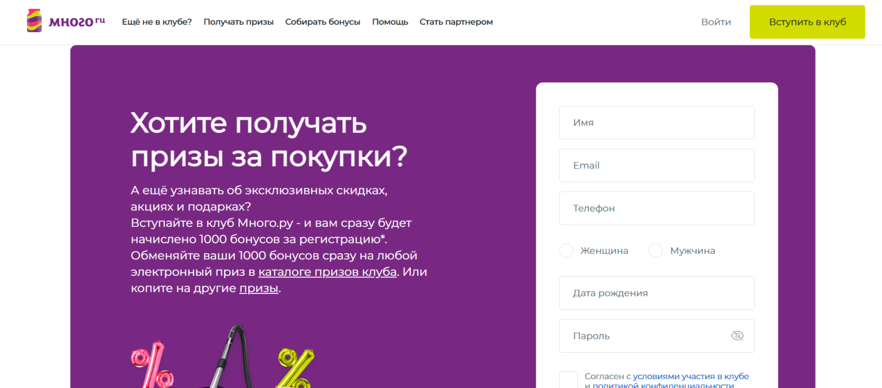
Task: Open the Собирать бонусы menu item
Action: [322, 22]
